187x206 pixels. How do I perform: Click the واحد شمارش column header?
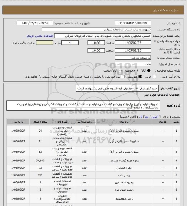(x=85, y=122)
